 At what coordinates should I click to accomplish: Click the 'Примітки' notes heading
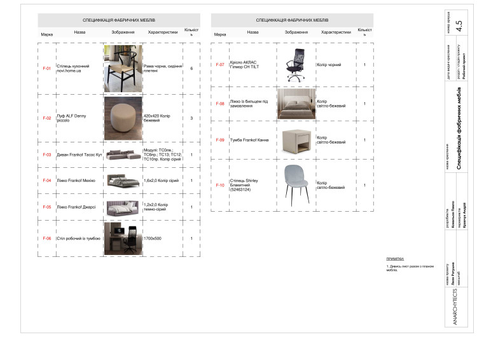395,259
